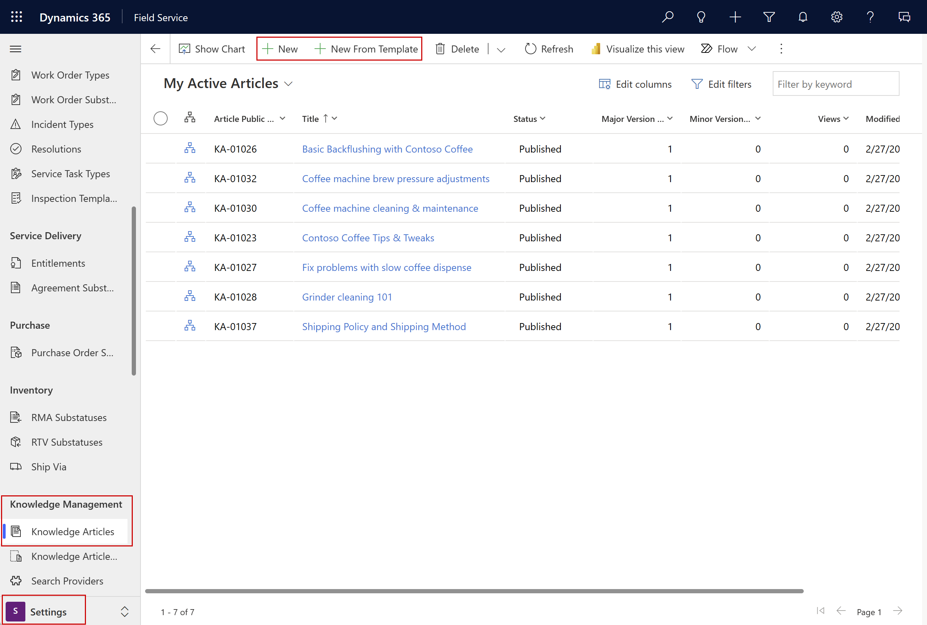The width and height of the screenshot is (927, 625).
Task: Click the Grinder cleaning 101 article link
Action: pos(347,296)
